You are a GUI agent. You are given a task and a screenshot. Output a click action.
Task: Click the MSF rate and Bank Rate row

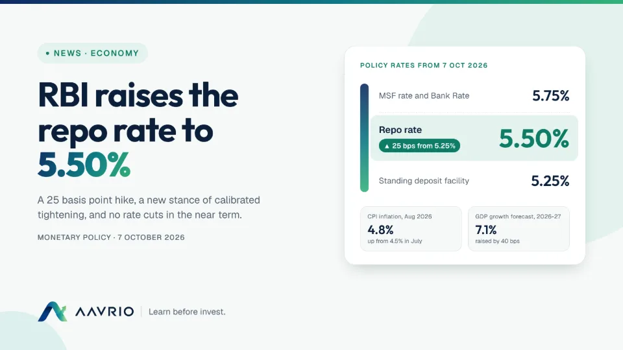point(474,96)
